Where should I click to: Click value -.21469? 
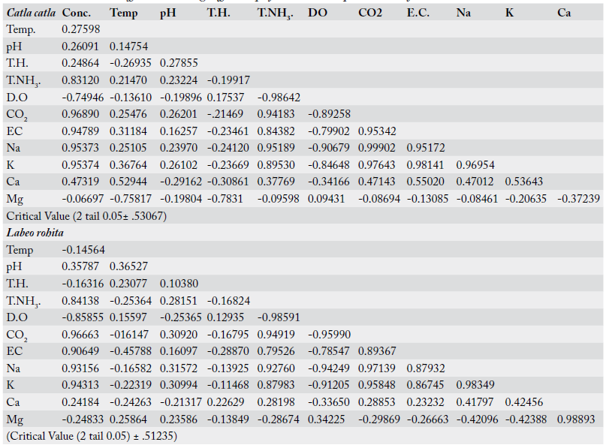click(x=225, y=114)
